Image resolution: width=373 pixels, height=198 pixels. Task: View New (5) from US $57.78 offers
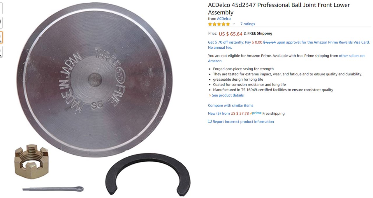point(228,114)
